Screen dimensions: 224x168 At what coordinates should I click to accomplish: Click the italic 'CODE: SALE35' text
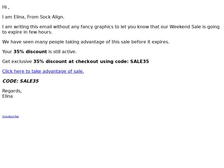pos(20,81)
